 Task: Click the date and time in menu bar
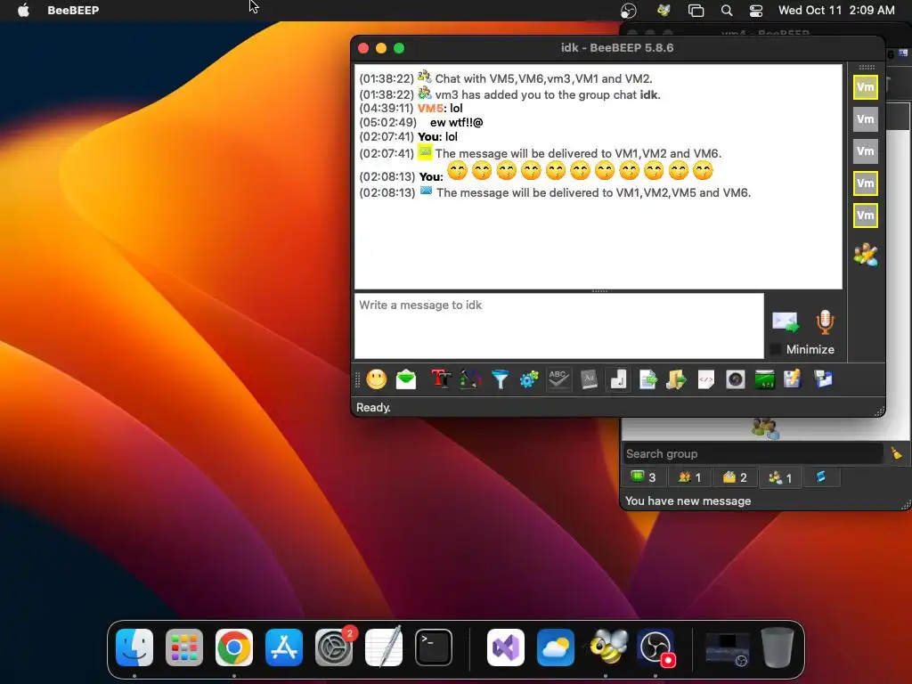[836, 10]
